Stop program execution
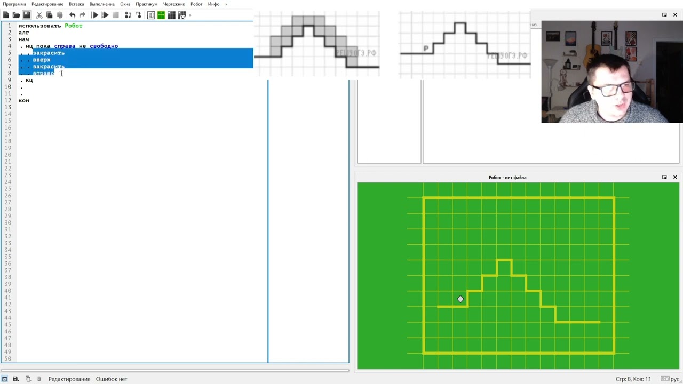 point(115,15)
